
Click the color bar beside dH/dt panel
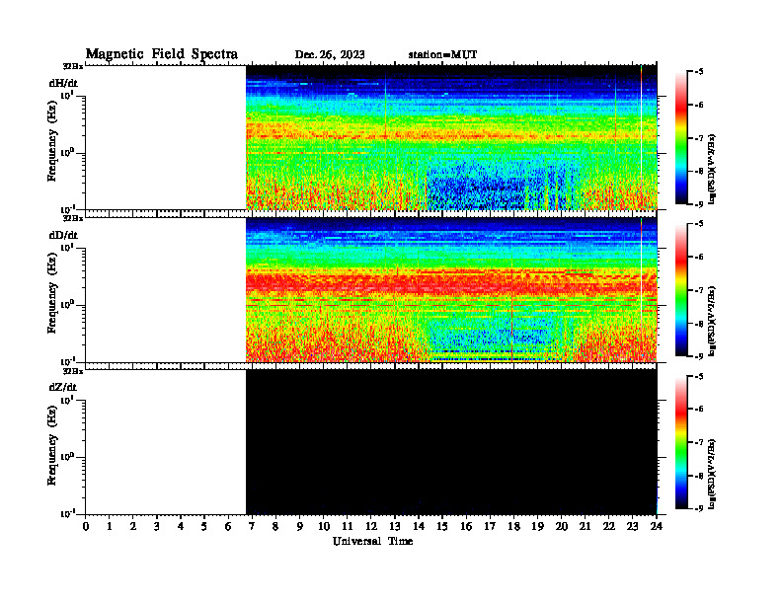point(681,138)
